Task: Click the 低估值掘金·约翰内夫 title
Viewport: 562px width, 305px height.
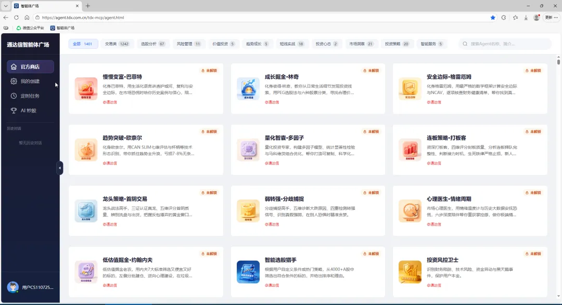Action: [x=127, y=260]
